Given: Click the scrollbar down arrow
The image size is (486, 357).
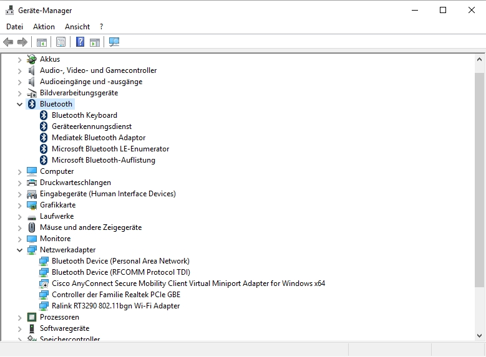Looking at the screenshot, I should pos(480,336).
